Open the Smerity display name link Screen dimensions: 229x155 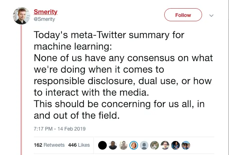45,12
